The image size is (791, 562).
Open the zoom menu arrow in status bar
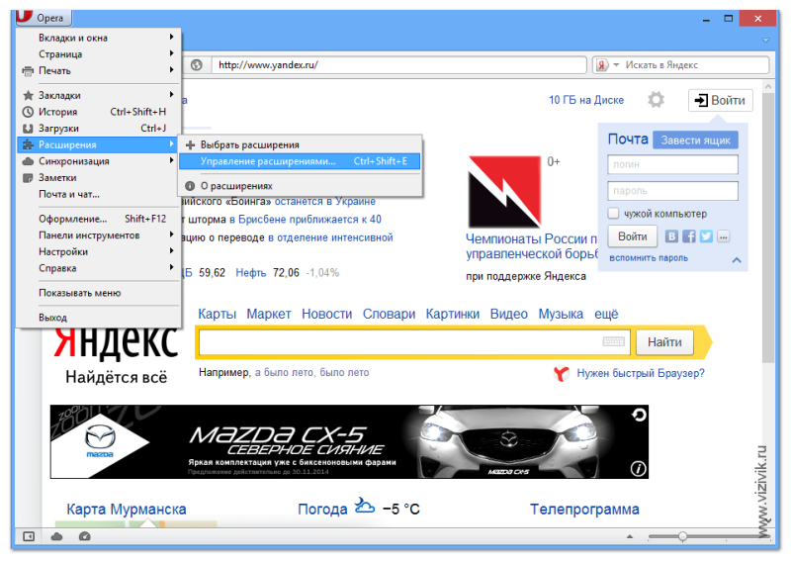630,536
